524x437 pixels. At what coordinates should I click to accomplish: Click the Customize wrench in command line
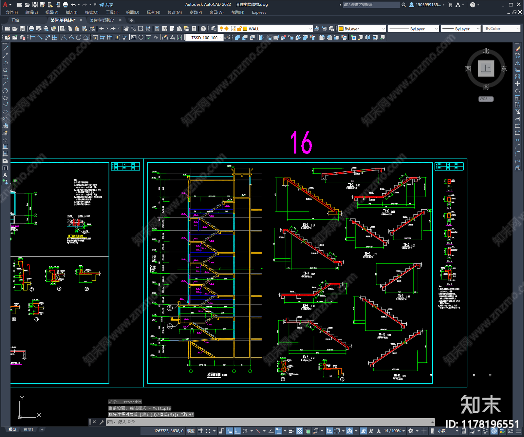tap(102, 422)
